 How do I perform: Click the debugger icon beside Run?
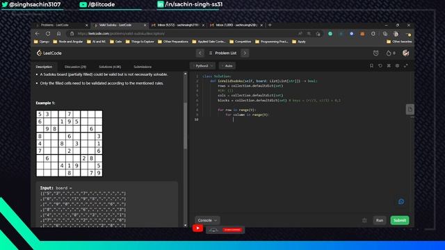pos(364,220)
